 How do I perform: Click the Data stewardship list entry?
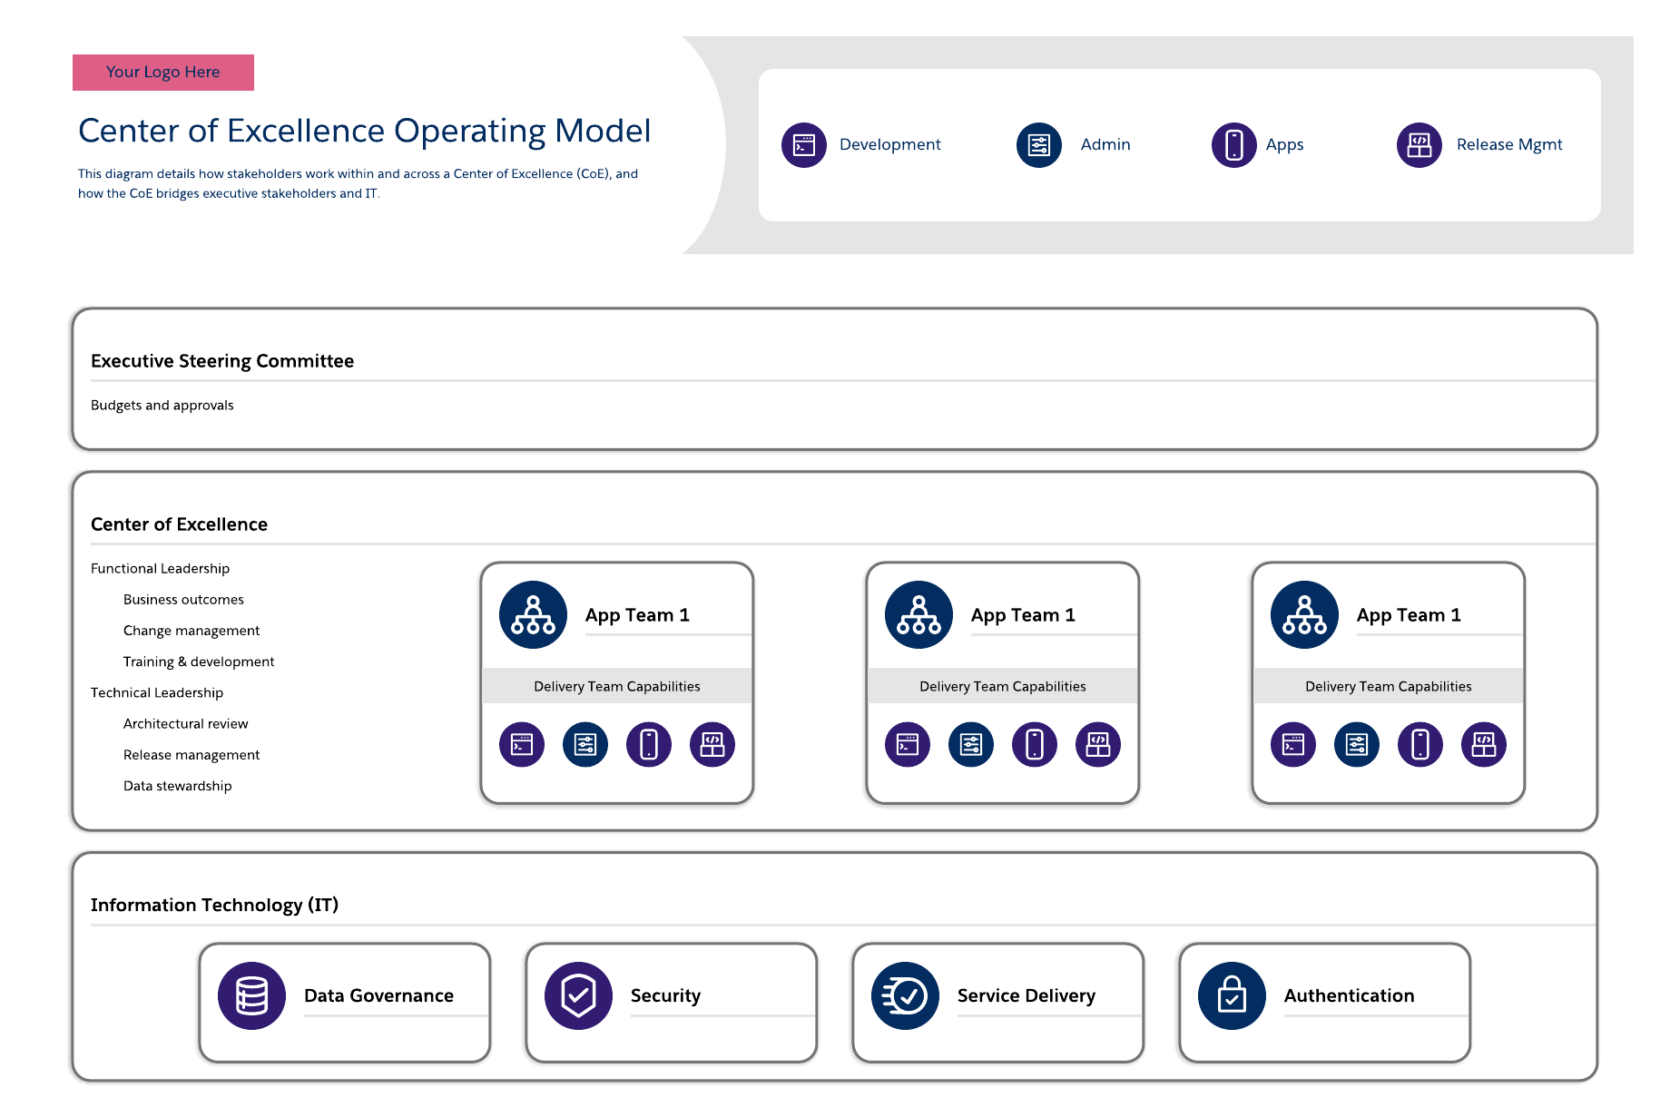(x=178, y=786)
